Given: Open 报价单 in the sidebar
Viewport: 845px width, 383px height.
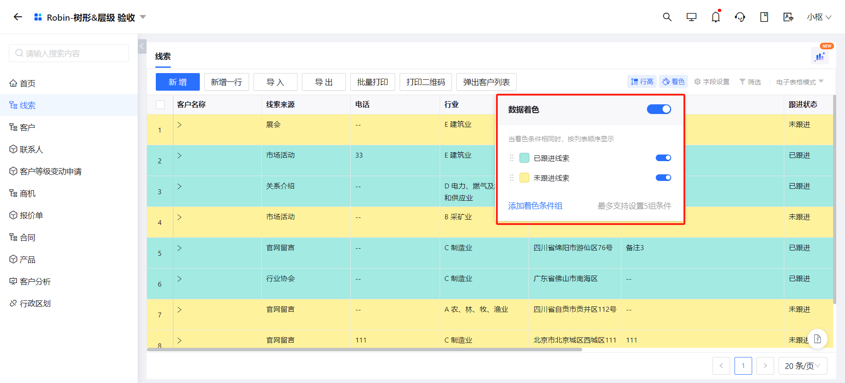Looking at the screenshot, I should (69, 215).
